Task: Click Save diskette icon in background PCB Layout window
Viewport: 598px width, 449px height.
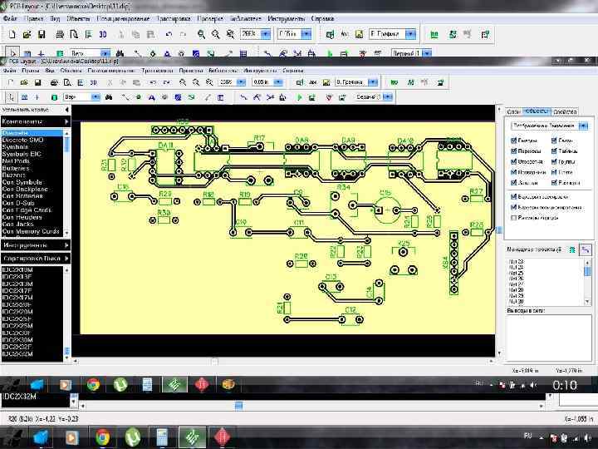Action: [42, 34]
